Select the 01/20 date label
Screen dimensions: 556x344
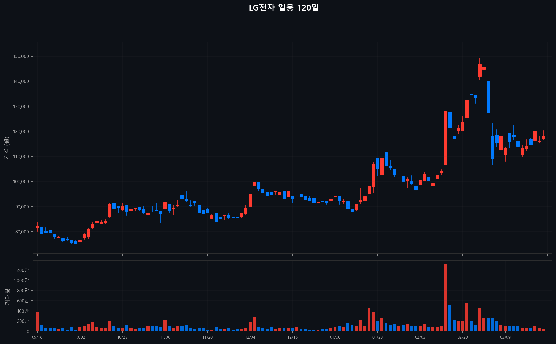[x=377, y=337]
